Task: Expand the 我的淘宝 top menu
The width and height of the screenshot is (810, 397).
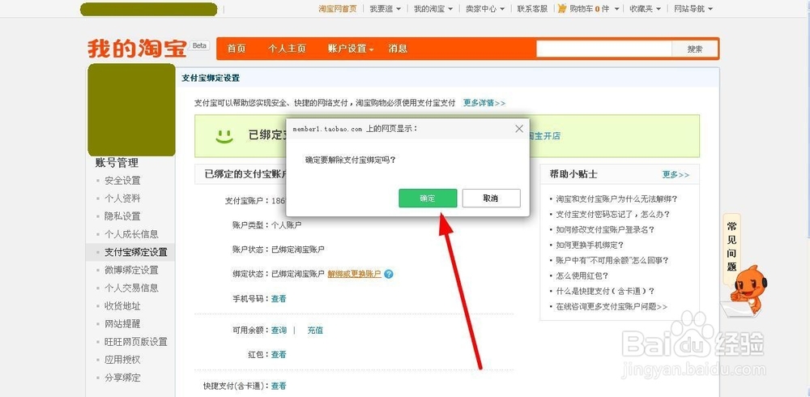Action: 433,9
